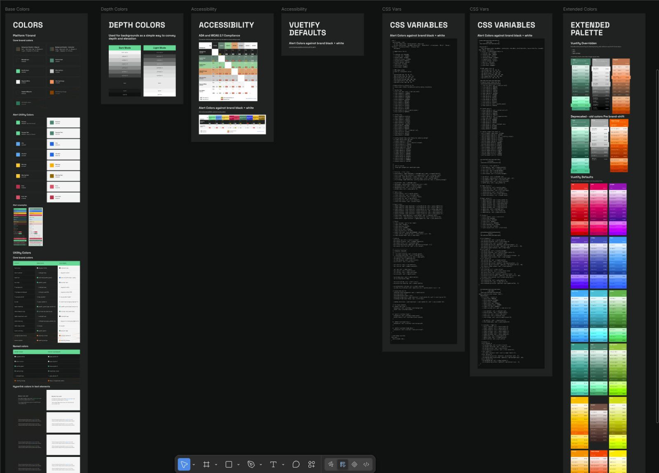Select the Rectangle shape tool
659x473 pixels.
(229, 464)
